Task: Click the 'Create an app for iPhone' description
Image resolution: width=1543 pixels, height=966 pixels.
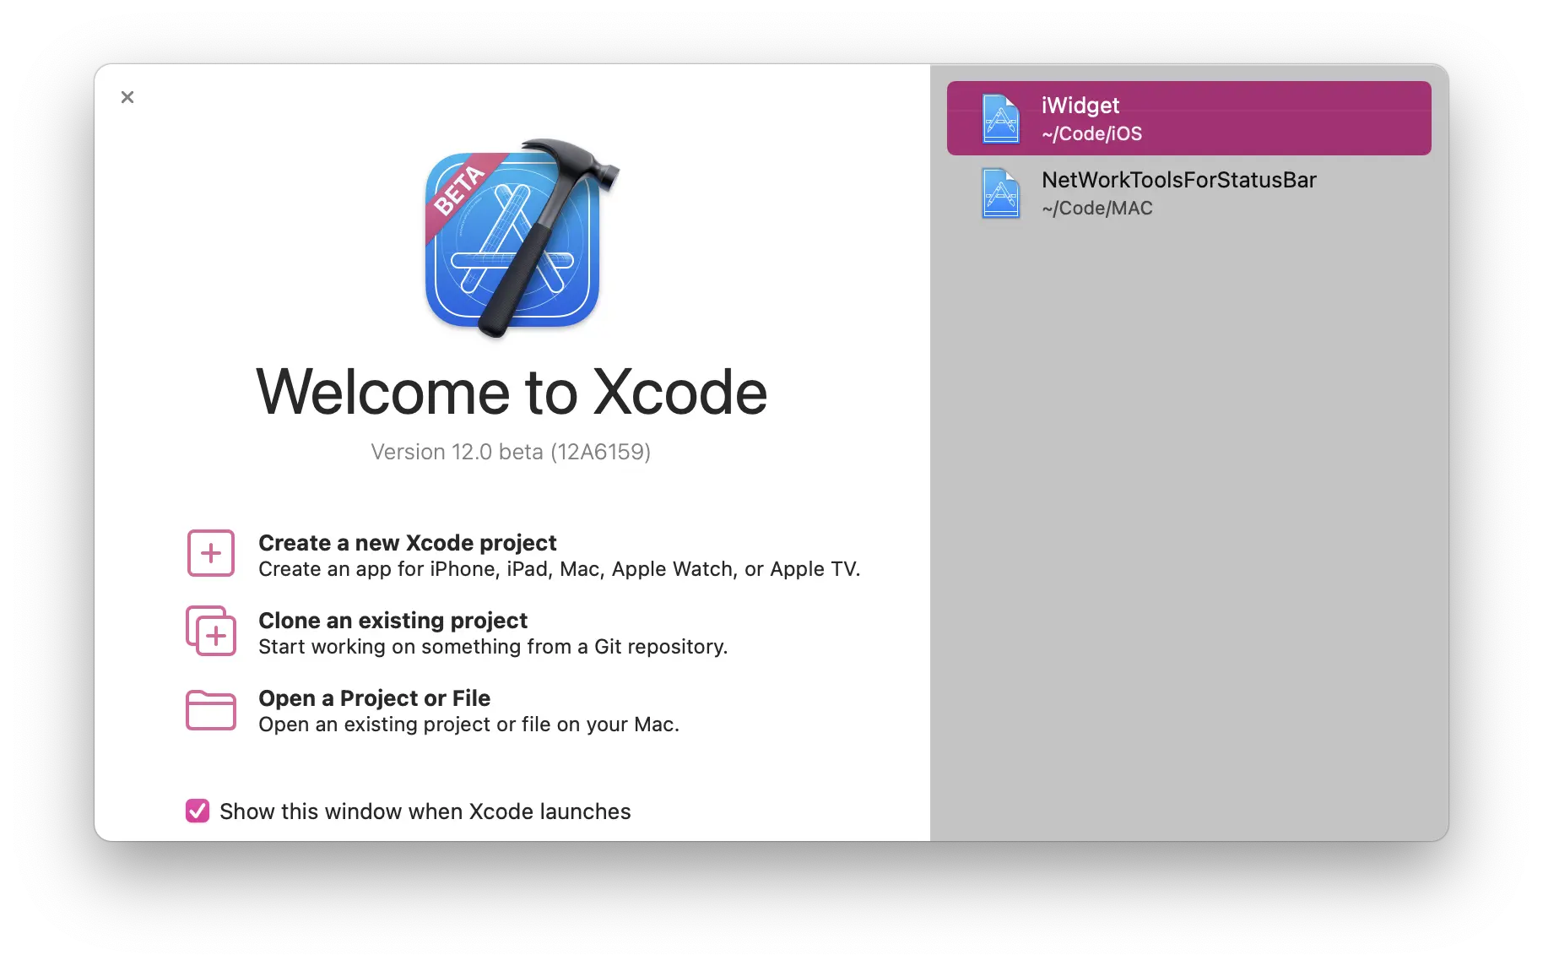Action: (x=560, y=569)
